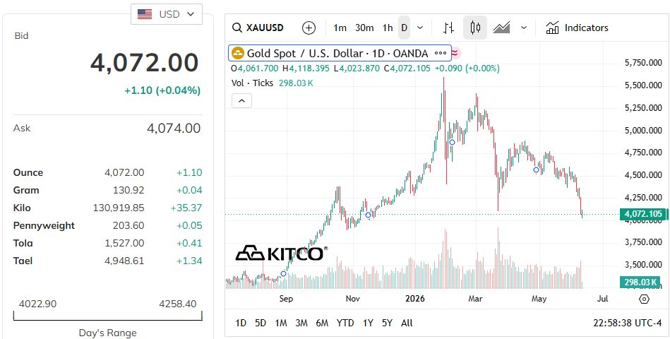The width and height of the screenshot is (670, 339).
Task: Select the candlestick chart style icon
Action: click(474, 28)
